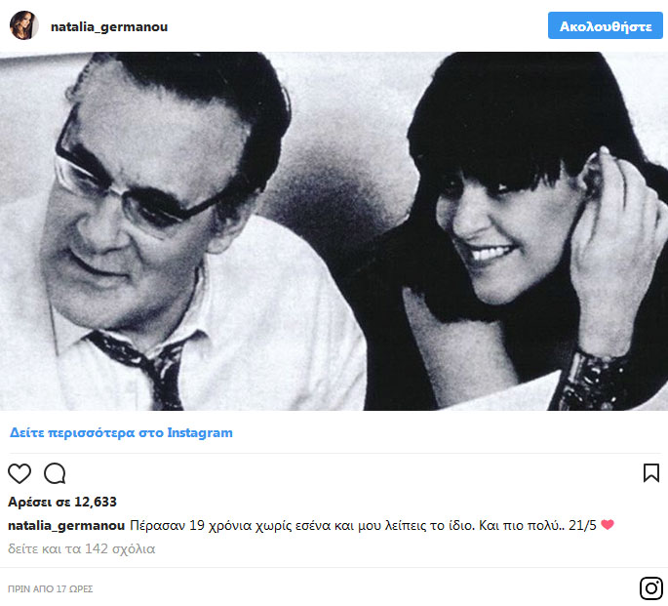Viewport: 668px width, 606px height.
Task: Expand δείτε και τα 142 σχόλια
Action: [x=81, y=548]
